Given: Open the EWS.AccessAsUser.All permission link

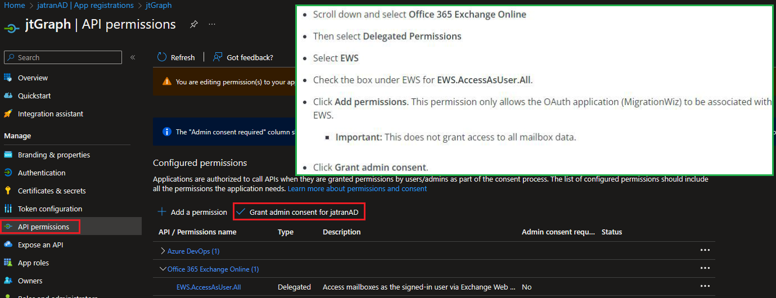Looking at the screenshot, I should pos(209,287).
